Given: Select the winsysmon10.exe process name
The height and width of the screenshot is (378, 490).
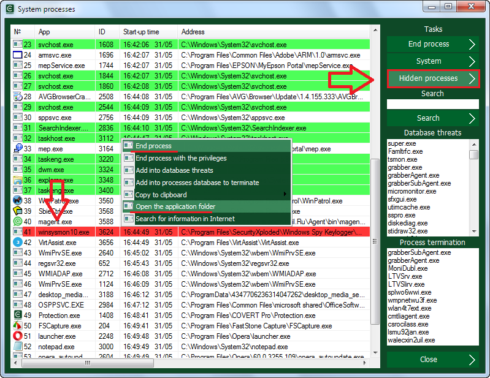Looking at the screenshot, I should click(x=63, y=232).
